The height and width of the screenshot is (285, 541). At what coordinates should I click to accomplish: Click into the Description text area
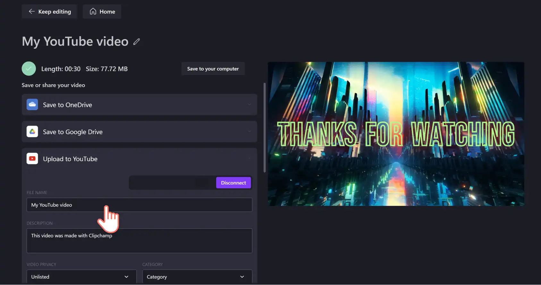click(139, 241)
